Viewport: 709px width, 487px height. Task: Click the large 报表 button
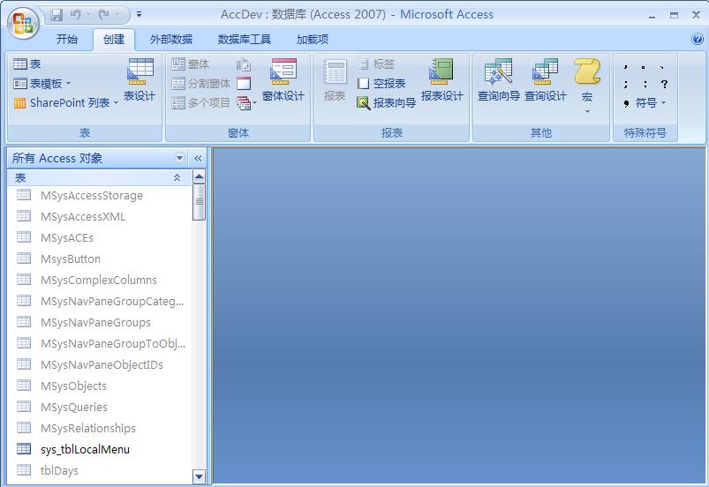coord(335,79)
